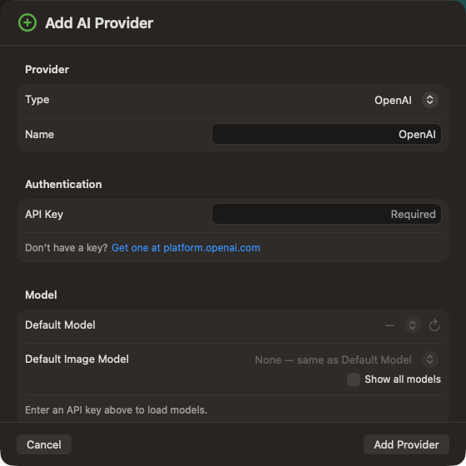Click the Authentication section heading

(x=63, y=184)
